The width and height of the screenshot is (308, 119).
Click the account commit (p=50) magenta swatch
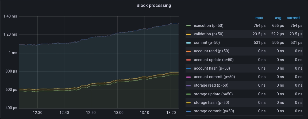coord(188,77)
